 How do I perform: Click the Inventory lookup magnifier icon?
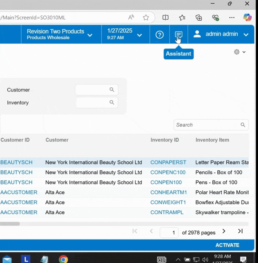112,102
